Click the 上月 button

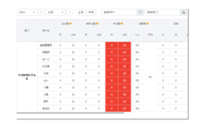pyautogui.click(x=81, y=12)
